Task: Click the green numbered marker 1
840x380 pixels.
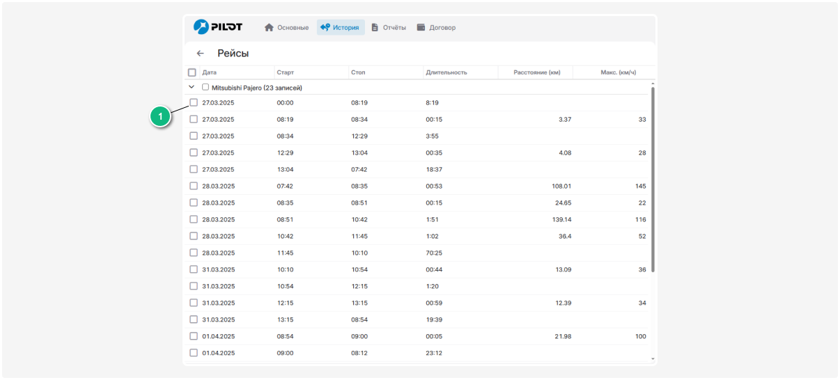Action: [x=161, y=117]
